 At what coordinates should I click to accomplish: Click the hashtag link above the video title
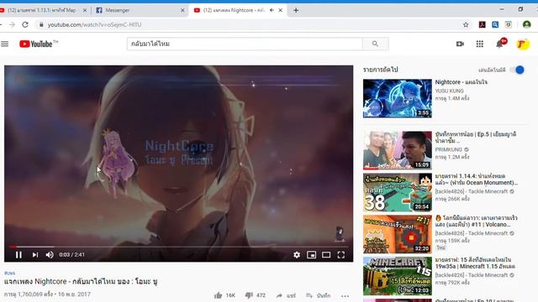[x=9, y=273]
